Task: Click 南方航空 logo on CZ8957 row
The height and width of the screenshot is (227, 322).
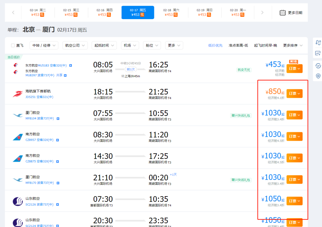Action: pos(18,137)
